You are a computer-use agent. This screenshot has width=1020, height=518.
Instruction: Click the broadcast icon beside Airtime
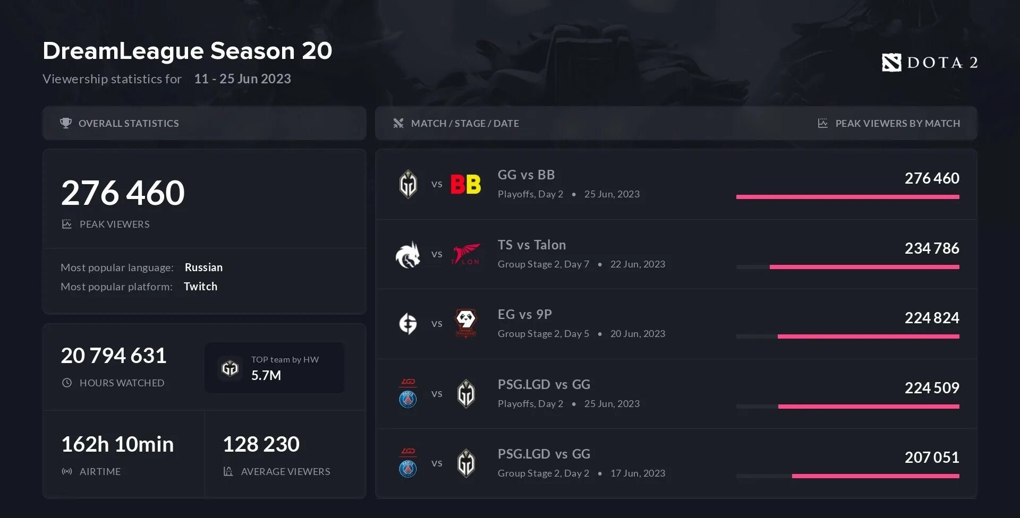67,471
